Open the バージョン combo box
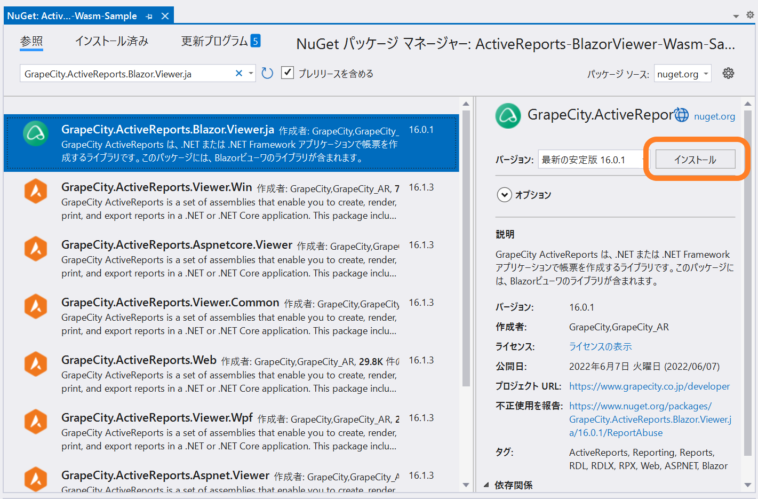Viewport: 758px width, 499px height. [x=593, y=160]
